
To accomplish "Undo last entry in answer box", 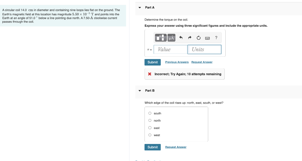I will (x=181, y=38).
